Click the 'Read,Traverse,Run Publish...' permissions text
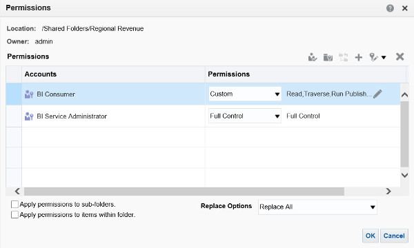Image resolution: width=414 pixels, height=248 pixels. coord(328,94)
